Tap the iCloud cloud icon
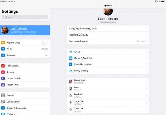The height and width of the screenshot is (115, 166). click(x=71, y=52)
